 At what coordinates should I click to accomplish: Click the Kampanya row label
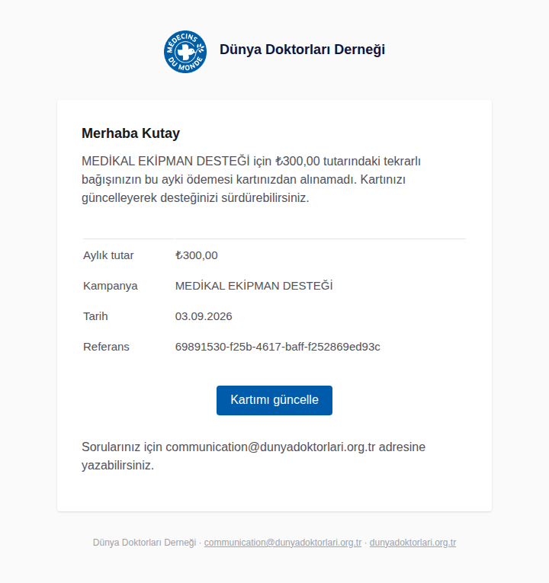click(111, 286)
